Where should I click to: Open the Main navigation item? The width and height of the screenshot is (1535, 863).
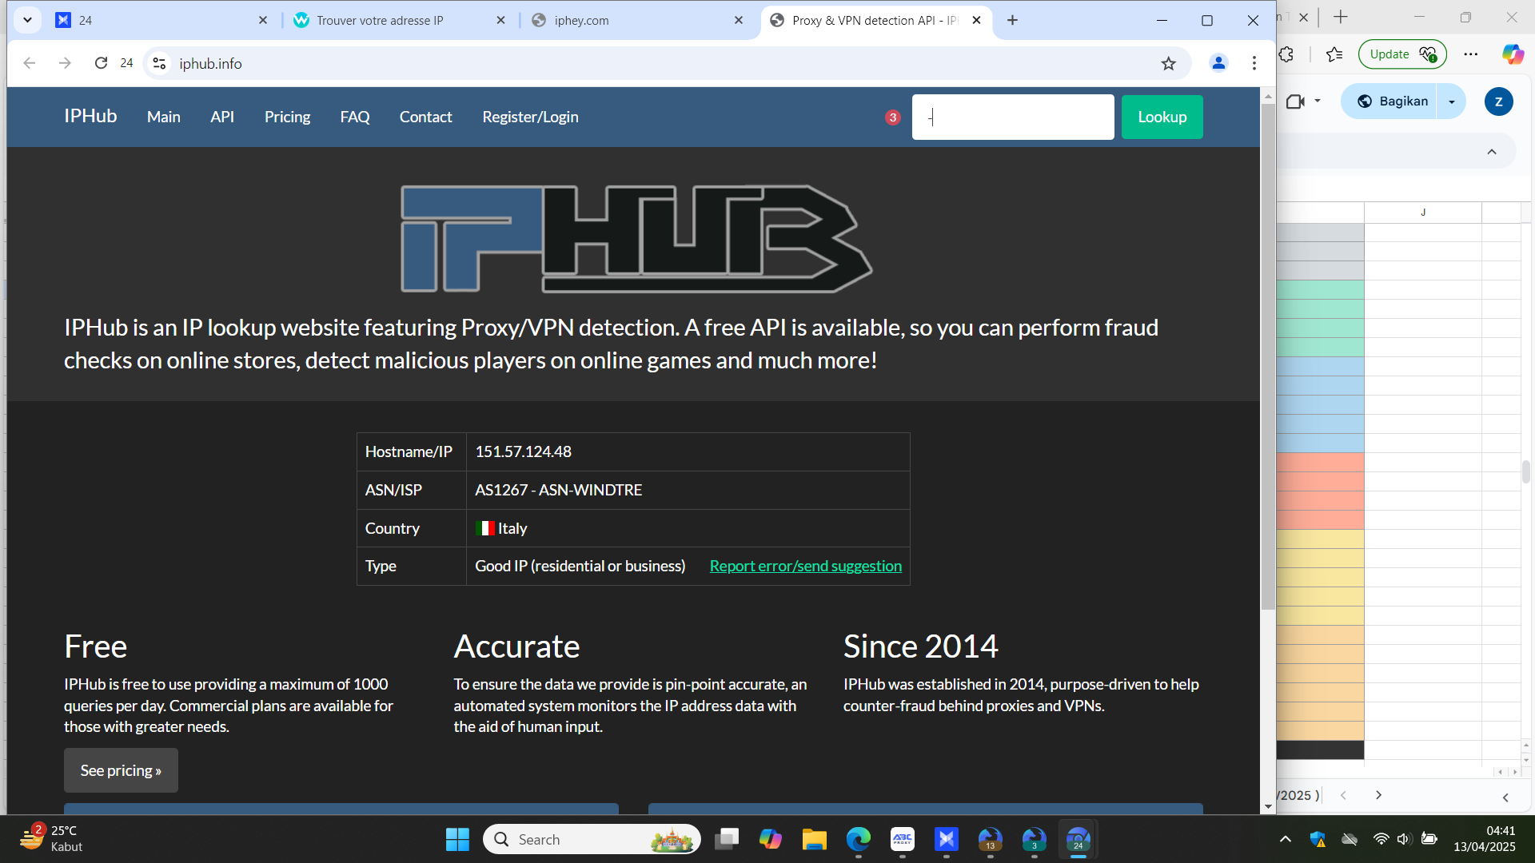point(164,117)
